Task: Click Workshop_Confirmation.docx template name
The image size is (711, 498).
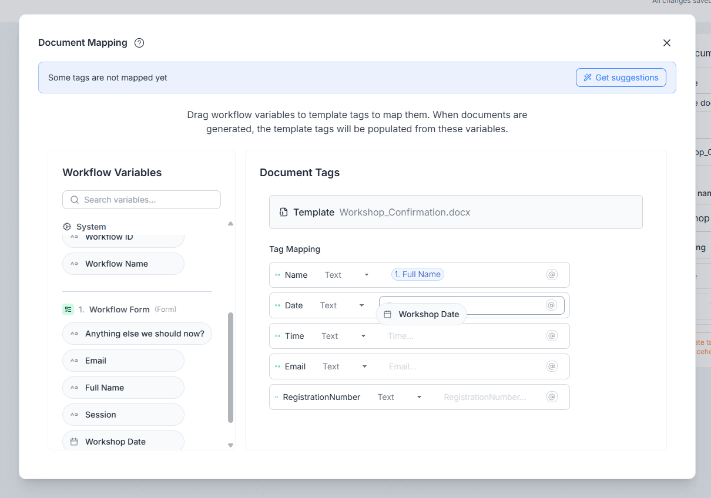Action: 405,212
